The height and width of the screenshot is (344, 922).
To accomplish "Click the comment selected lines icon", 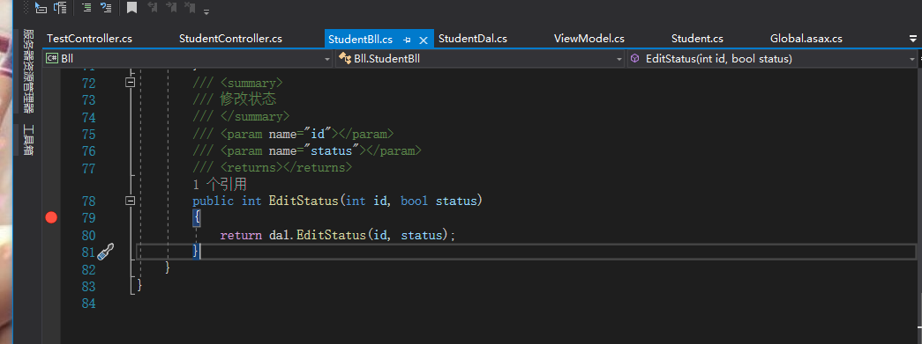I will pos(86,7).
